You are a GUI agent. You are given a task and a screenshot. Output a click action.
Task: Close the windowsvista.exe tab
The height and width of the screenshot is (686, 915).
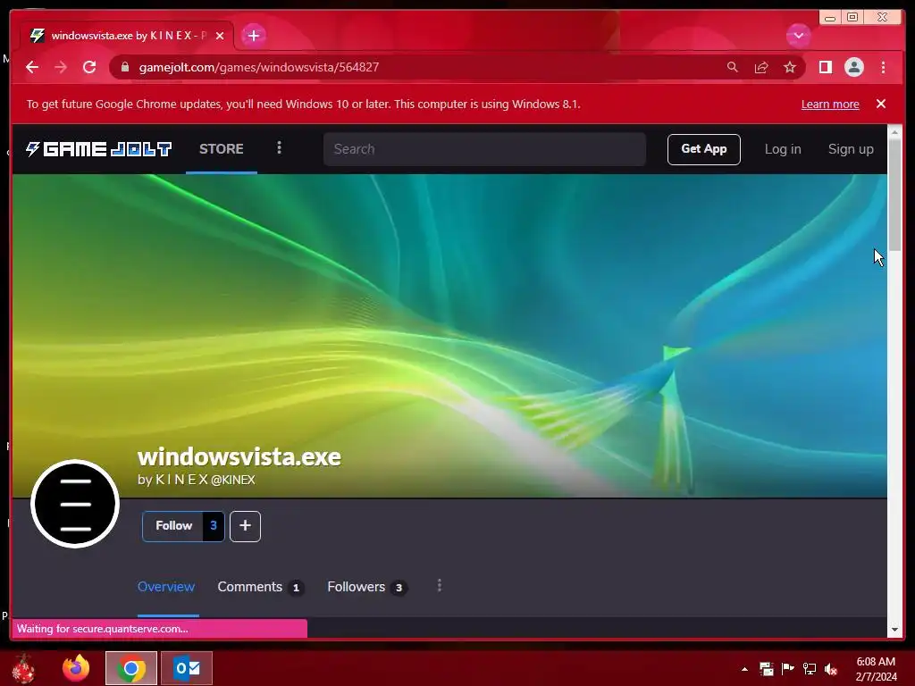[x=220, y=36]
